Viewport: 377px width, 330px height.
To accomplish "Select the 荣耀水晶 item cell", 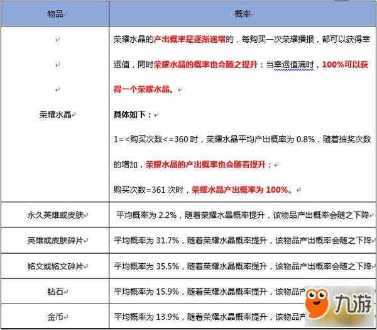I will pyautogui.click(x=55, y=114).
